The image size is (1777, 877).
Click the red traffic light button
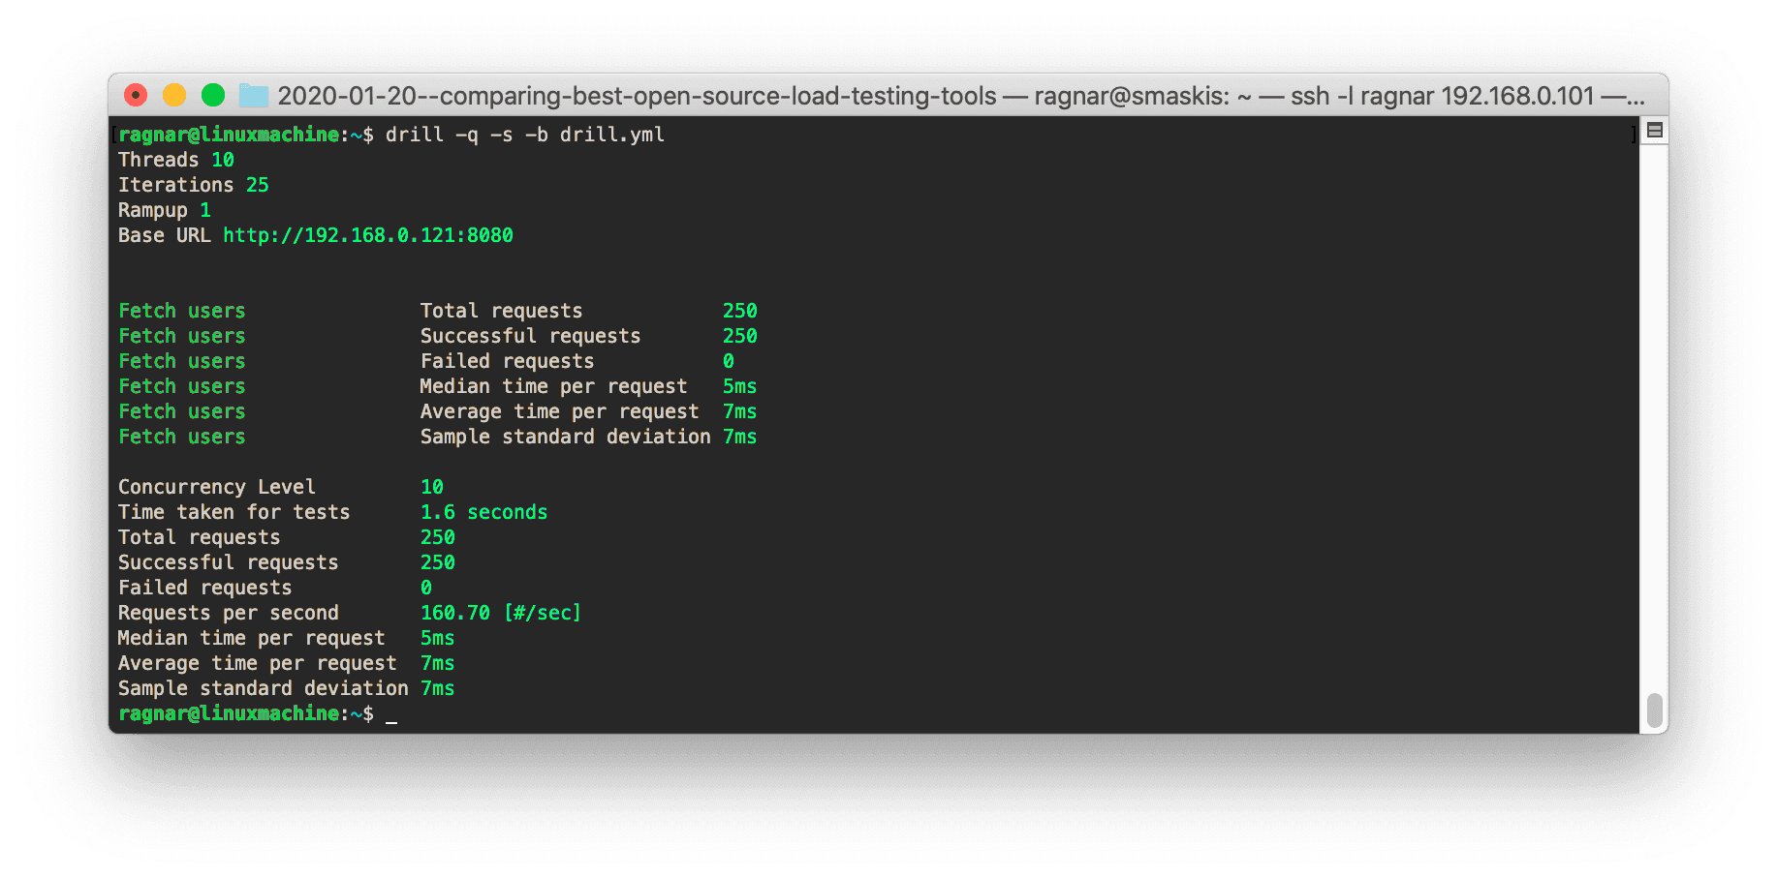pos(136,95)
